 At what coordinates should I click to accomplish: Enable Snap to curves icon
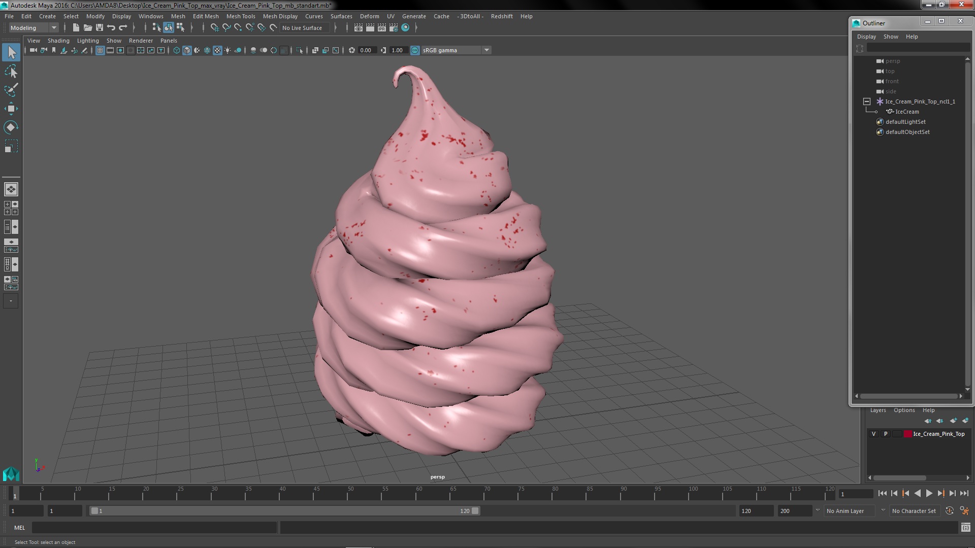[226, 28]
